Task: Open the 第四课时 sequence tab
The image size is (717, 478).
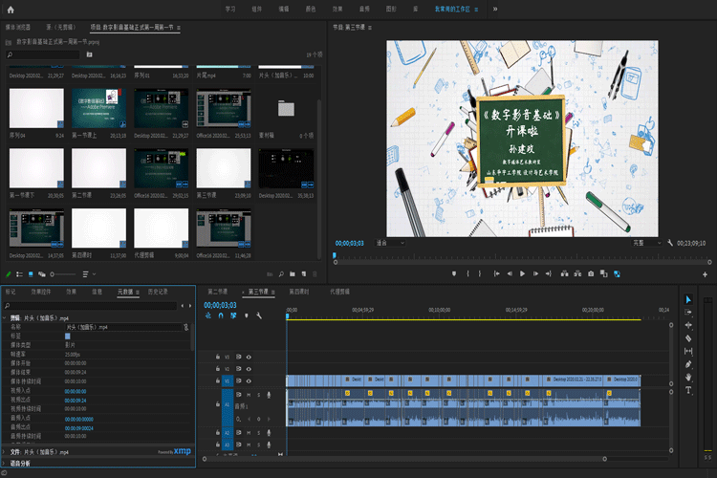Action: 299,291
